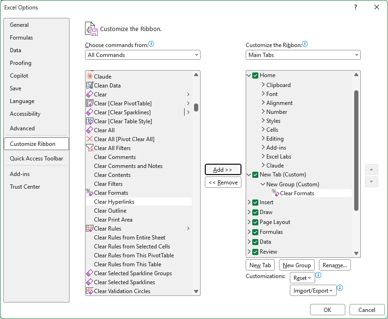Click the Add >> button
Viewport: 388px width, 319px height.
click(x=223, y=169)
